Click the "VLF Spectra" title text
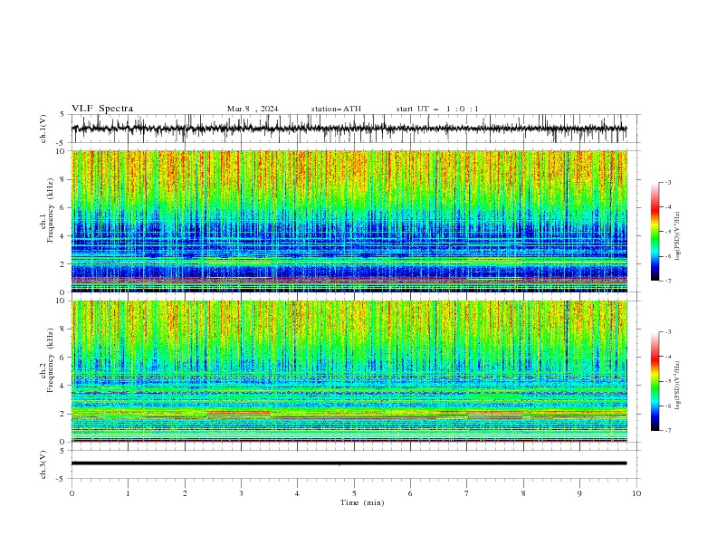Image resolution: width=717 pixels, height=554 pixels. (x=102, y=109)
